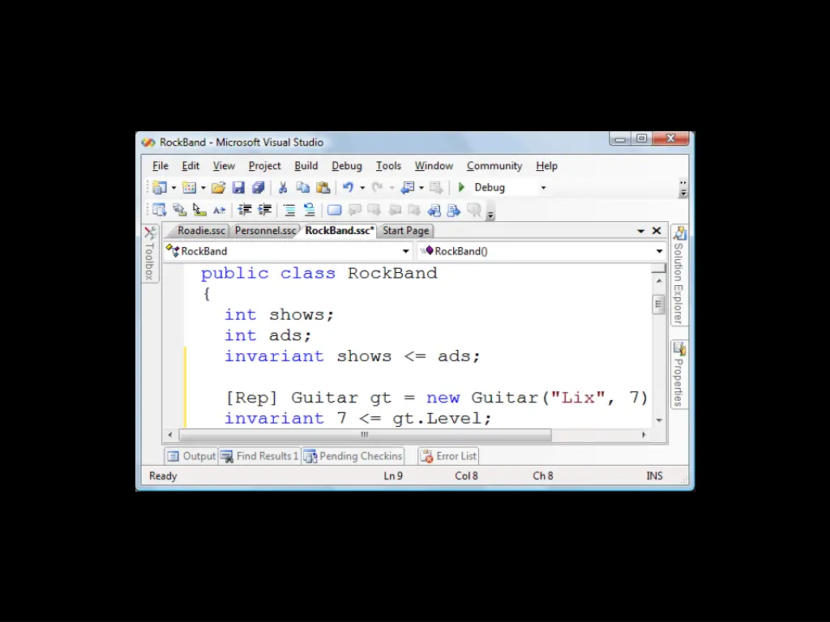830x622 pixels.
Task: Open the View menu
Action: (224, 165)
